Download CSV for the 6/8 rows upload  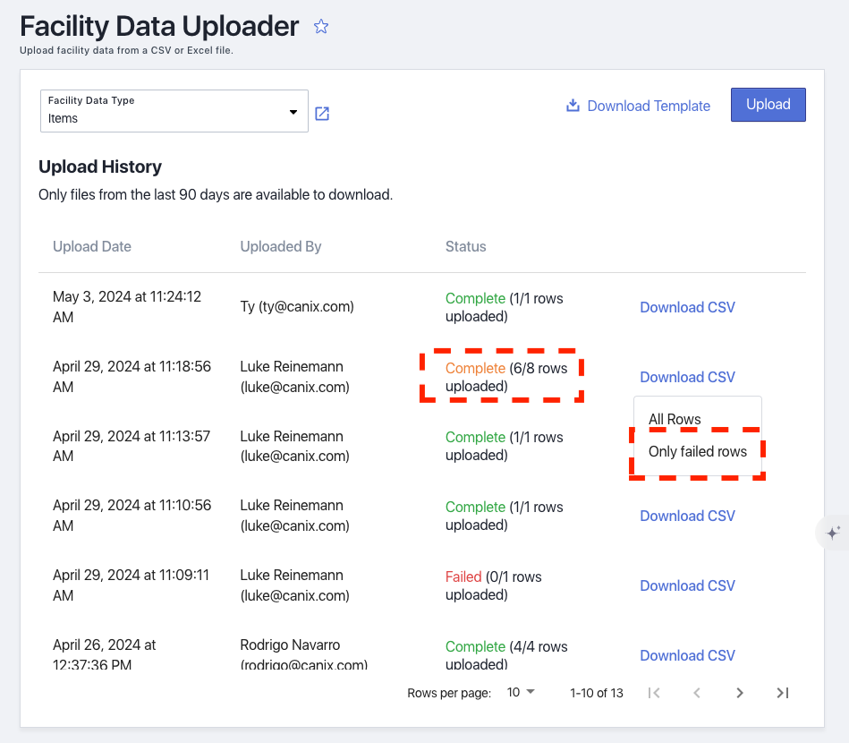click(x=687, y=377)
